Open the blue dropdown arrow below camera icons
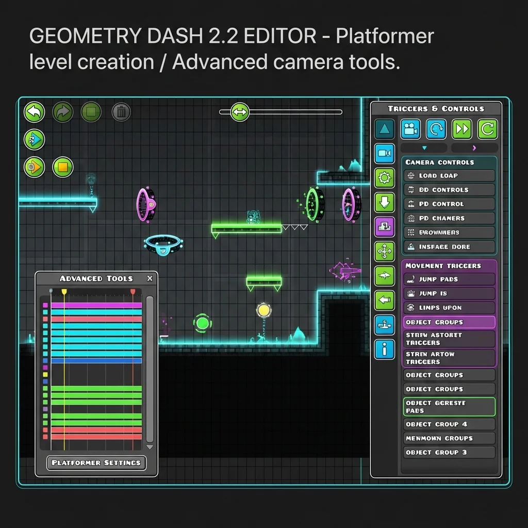 (x=424, y=147)
